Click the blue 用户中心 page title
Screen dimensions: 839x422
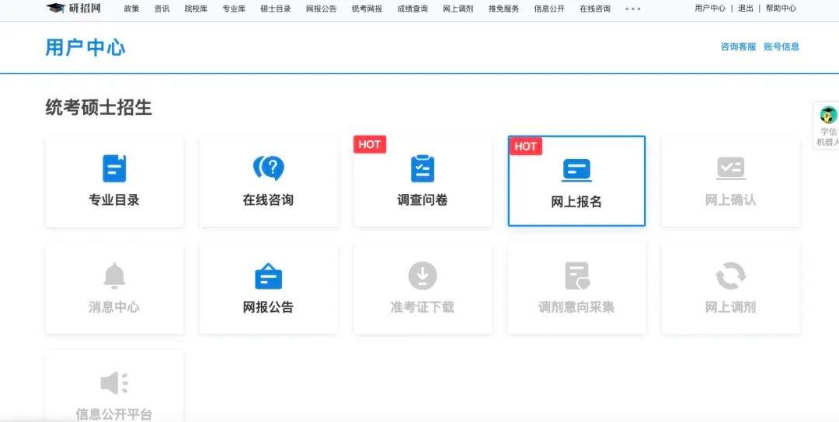(x=85, y=47)
